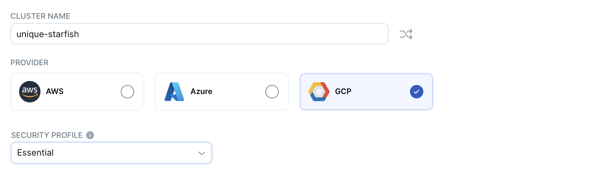Click the CLUSTER NAME label
597x177 pixels.
(40, 16)
